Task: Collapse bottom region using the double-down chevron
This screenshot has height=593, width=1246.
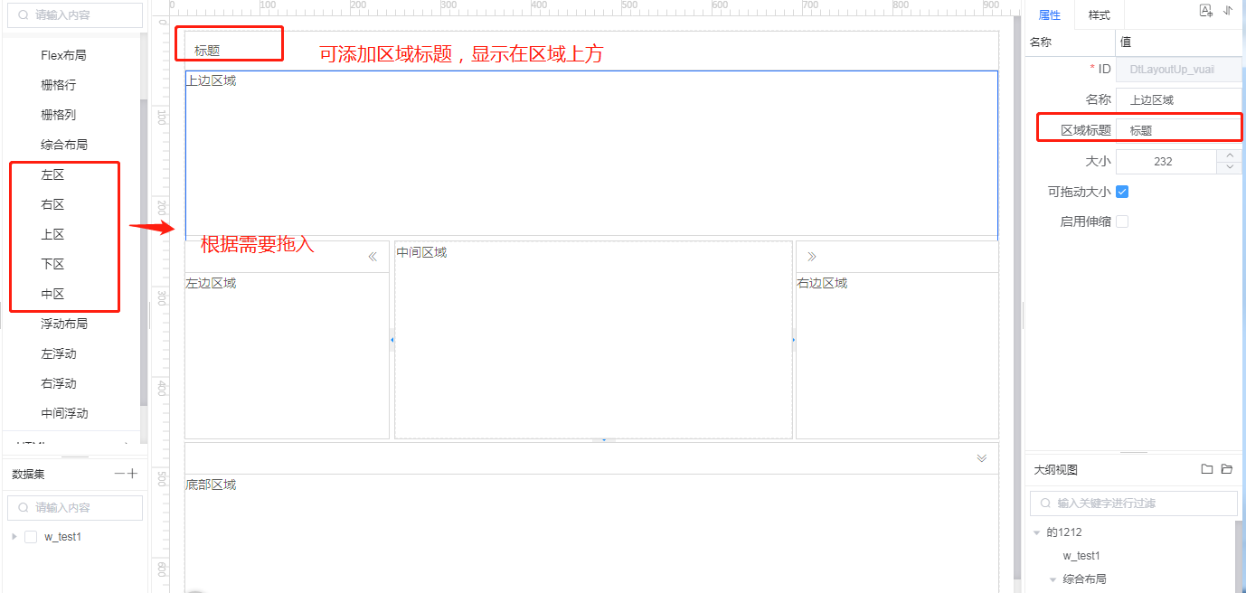Action: tap(982, 458)
